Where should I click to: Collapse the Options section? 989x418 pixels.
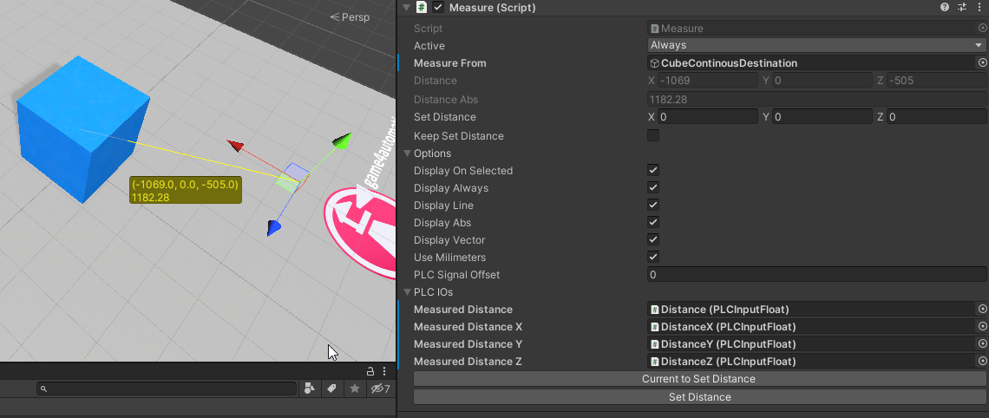point(408,153)
